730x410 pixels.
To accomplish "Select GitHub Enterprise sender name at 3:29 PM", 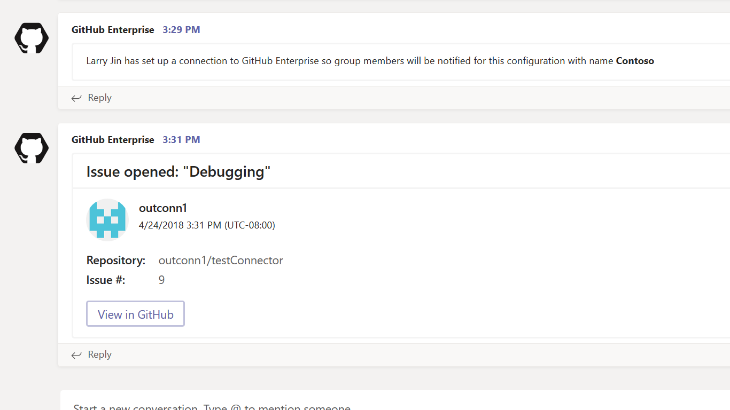I will point(113,30).
